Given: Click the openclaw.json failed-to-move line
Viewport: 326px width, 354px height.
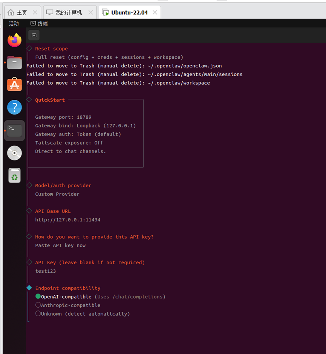Looking at the screenshot, I should pyautogui.click(x=124, y=66).
